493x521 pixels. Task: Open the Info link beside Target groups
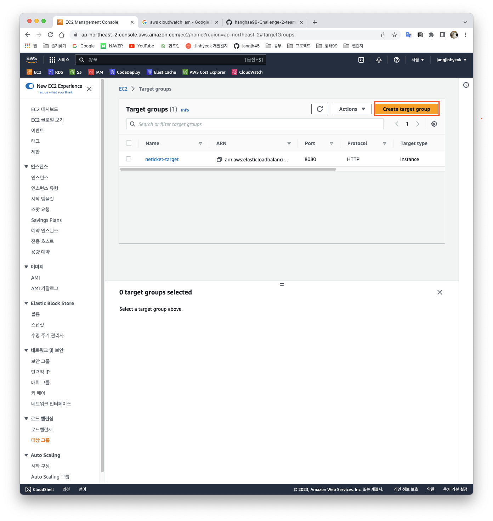click(185, 110)
